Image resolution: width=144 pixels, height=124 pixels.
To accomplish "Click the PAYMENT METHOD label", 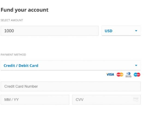I will point(13,55).
